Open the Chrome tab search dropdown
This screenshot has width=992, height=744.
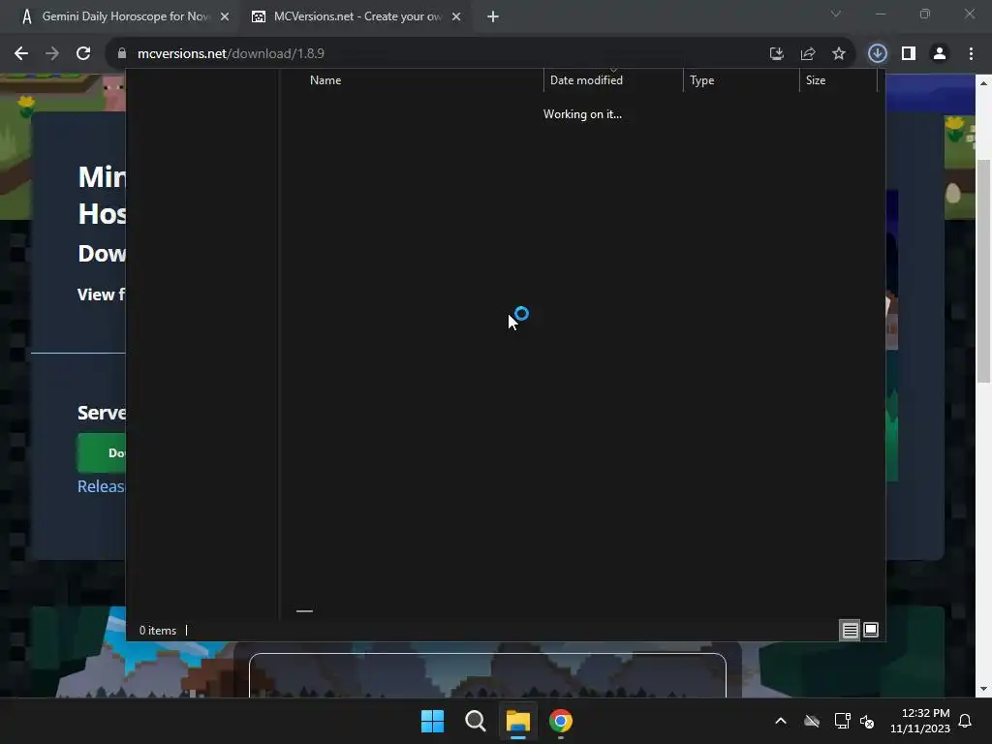(x=836, y=14)
